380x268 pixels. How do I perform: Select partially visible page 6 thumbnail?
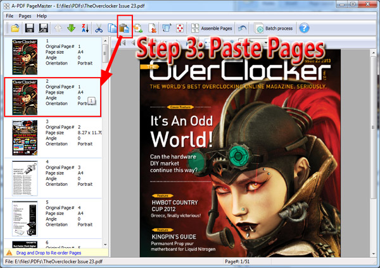pos(25,244)
